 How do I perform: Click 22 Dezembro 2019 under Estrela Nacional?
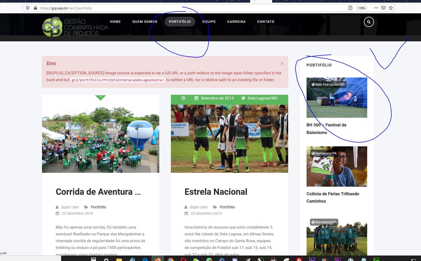pos(206,213)
